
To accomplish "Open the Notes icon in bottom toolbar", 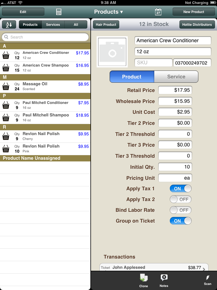I will (x=164, y=281).
